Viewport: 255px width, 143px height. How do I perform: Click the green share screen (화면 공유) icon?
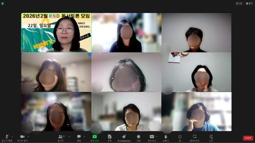[94, 137]
